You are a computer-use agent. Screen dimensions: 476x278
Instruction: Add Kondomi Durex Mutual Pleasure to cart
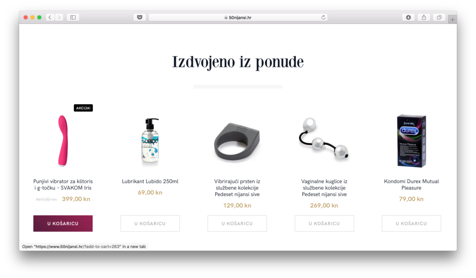coord(411,223)
